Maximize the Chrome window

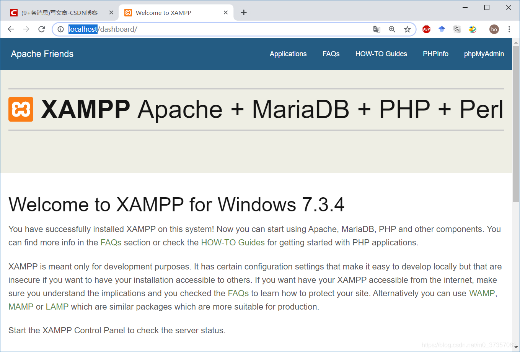(487, 7)
